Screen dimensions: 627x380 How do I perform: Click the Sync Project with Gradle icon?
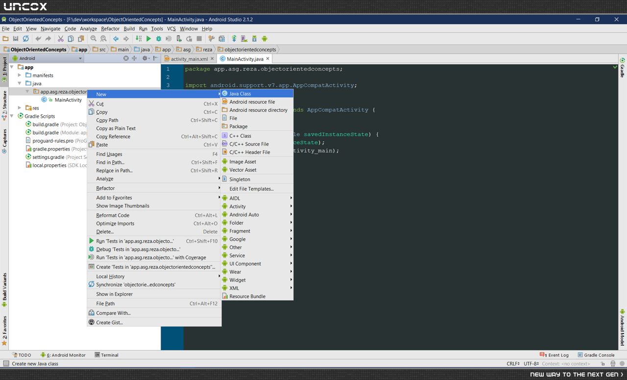[x=234, y=39]
